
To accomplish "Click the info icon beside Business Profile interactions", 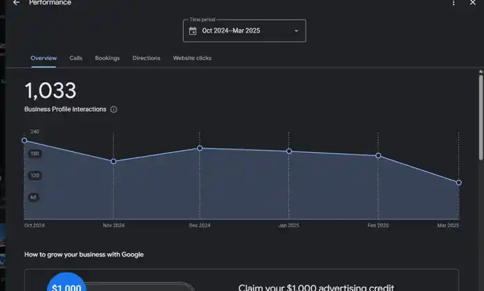I will (113, 109).
